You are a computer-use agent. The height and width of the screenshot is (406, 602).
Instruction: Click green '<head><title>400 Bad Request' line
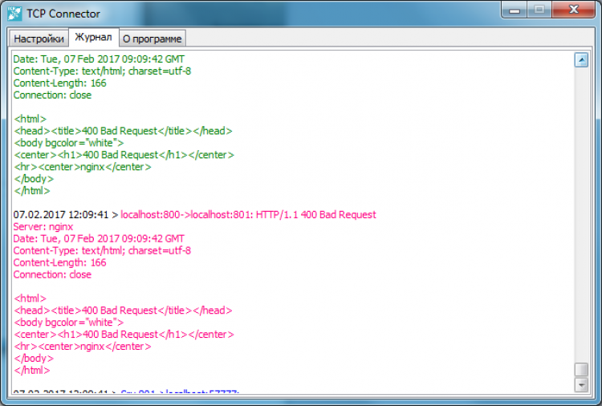pyautogui.click(x=123, y=131)
